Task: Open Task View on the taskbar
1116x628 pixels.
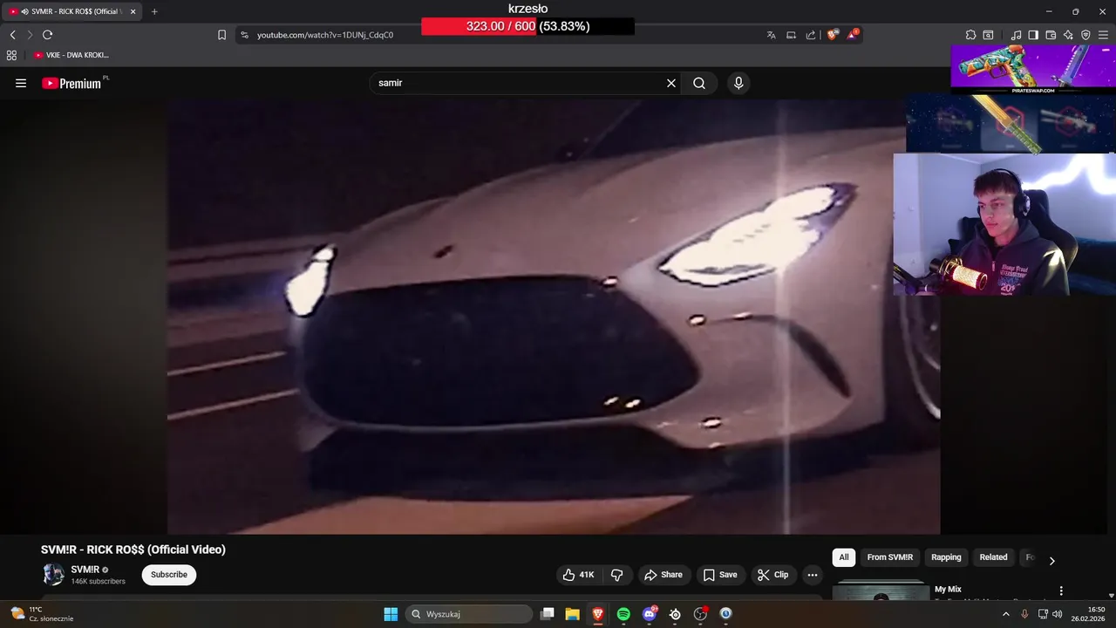Action: click(547, 614)
